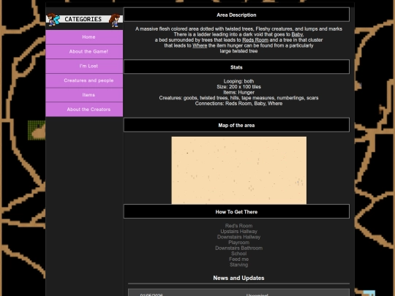Follow the Where link in description
Viewport: 395px width, 296px height.
[x=200, y=45]
